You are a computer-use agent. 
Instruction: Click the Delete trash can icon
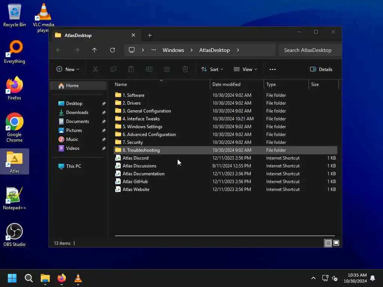185,69
